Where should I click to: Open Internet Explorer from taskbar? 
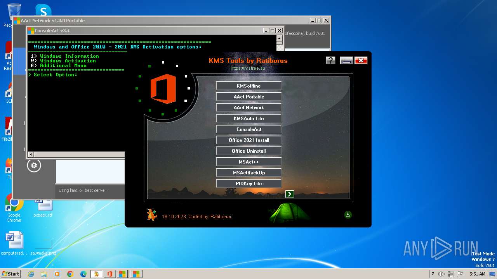click(31, 274)
